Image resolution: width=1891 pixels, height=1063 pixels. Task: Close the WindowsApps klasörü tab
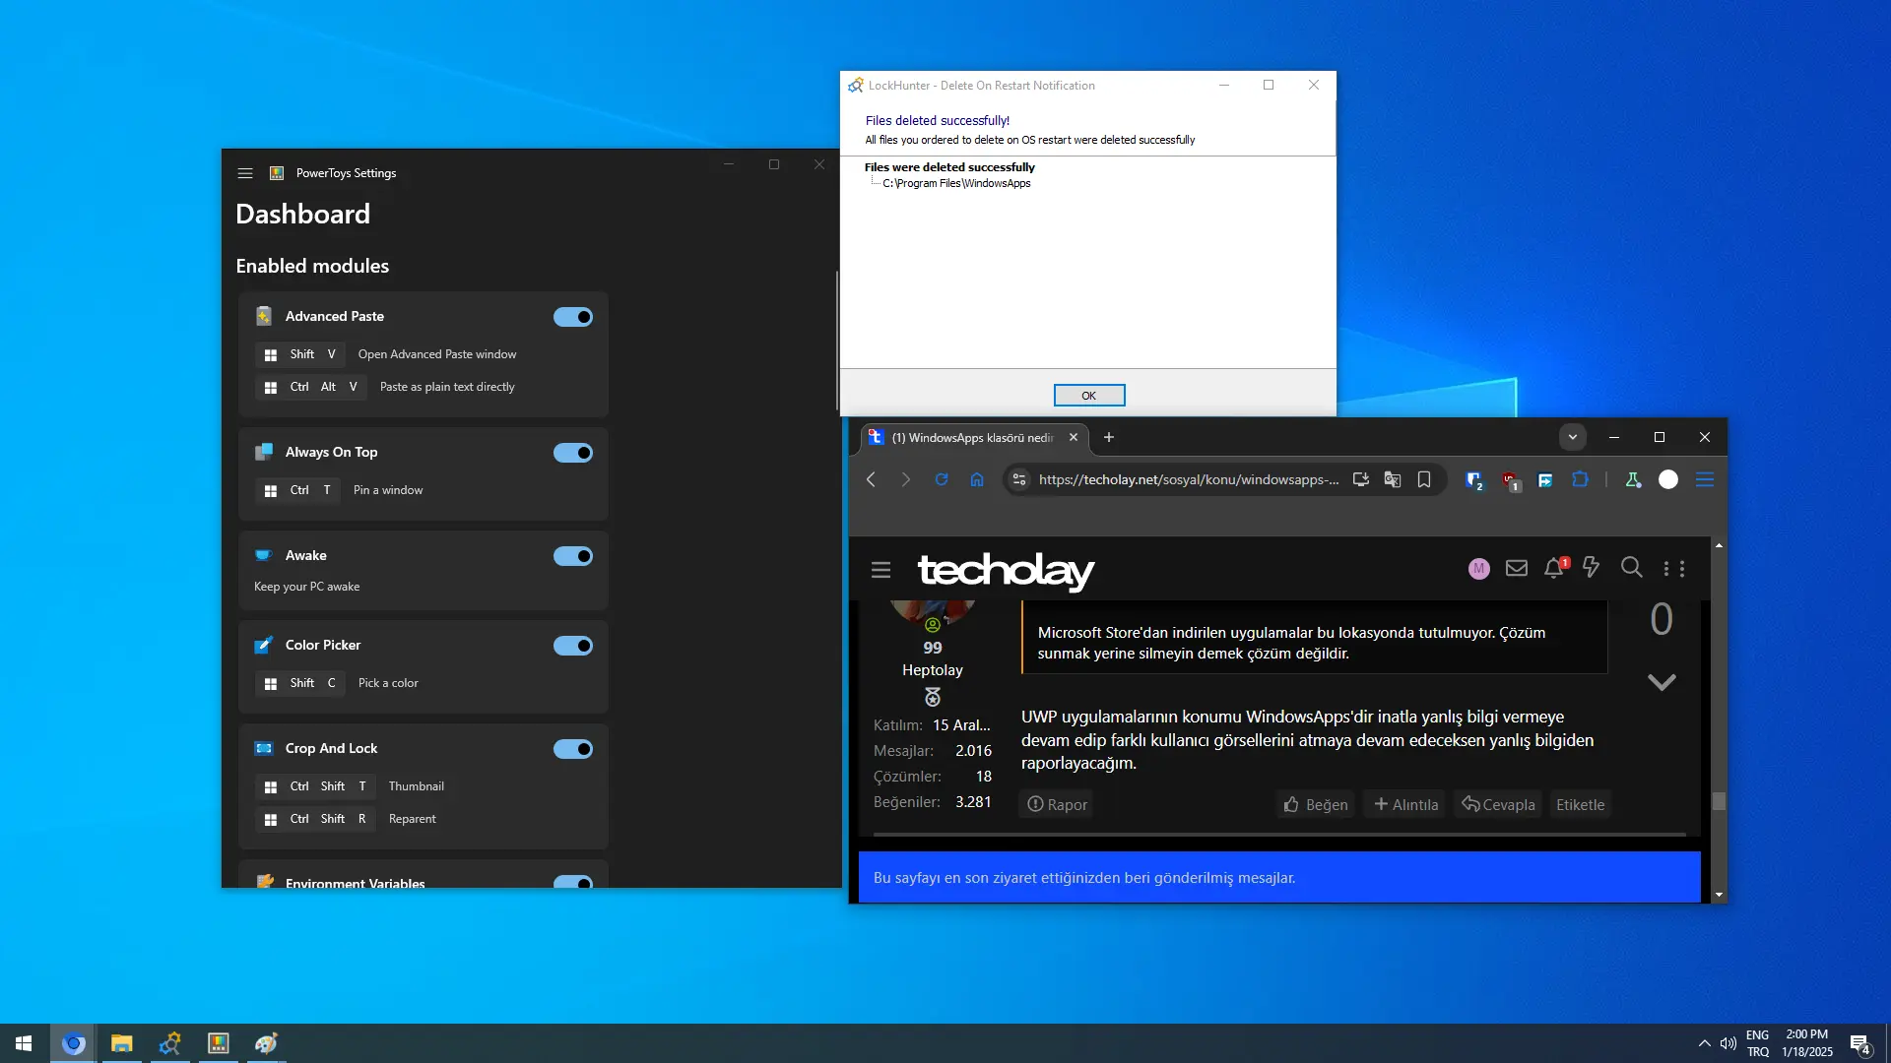(1074, 437)
